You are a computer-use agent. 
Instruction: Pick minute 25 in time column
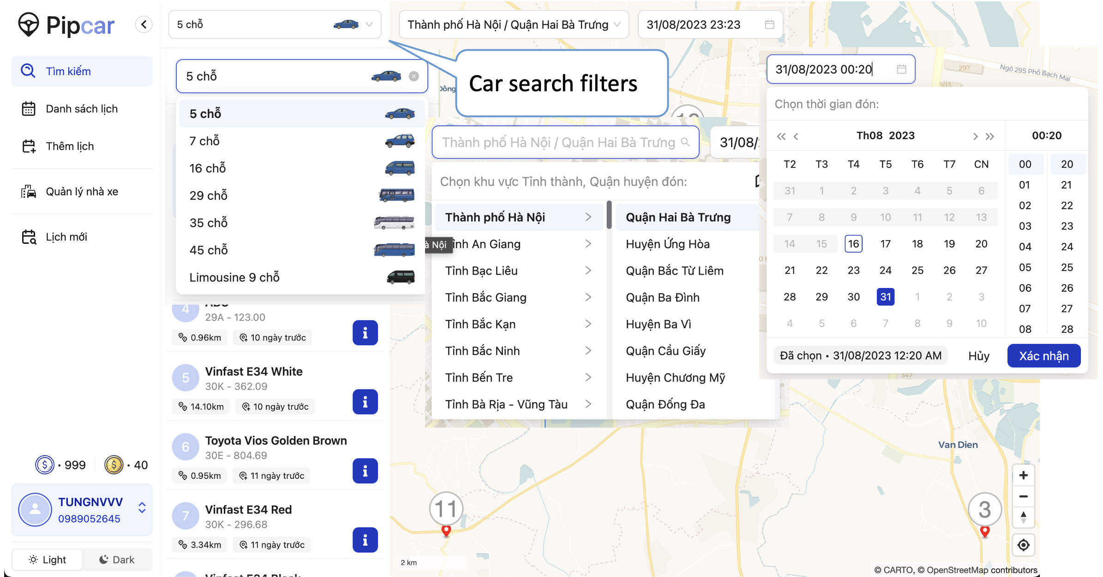tap(1067, 267)
